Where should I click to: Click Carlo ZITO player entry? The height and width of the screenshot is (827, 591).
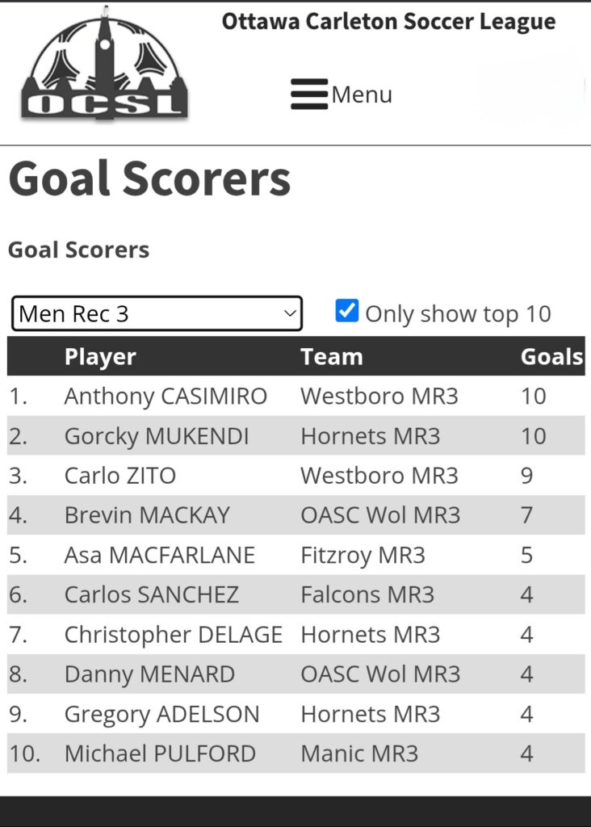(120, 476)
